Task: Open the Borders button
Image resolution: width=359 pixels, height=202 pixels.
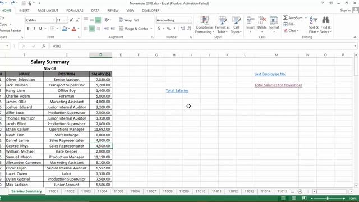Action: (x=52, y=29)
